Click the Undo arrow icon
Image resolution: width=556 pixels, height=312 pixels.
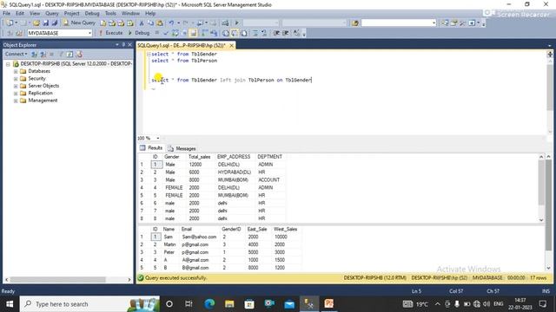[171, 23]
